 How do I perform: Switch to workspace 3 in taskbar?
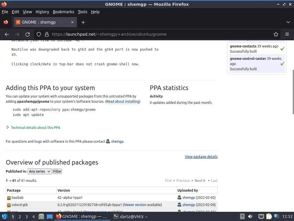[x=27, y=217]
